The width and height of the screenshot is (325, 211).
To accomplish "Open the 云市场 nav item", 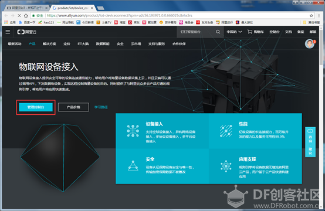I will coord(136,44).
